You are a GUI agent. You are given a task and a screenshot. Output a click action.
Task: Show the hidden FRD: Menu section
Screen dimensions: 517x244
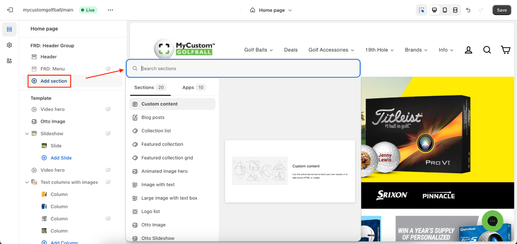(108, 69)
